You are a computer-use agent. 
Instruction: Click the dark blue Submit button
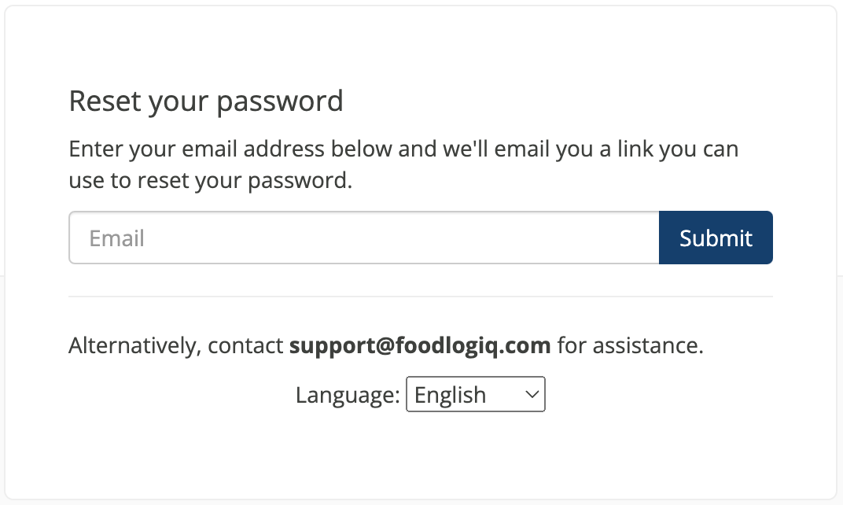pos(716,238)
